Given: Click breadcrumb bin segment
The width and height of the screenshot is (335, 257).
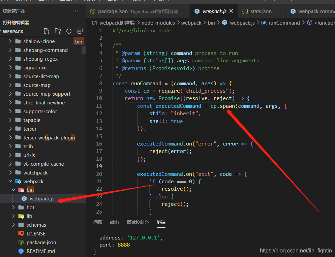Looking at the screenshot, I should tap(211, 23).
